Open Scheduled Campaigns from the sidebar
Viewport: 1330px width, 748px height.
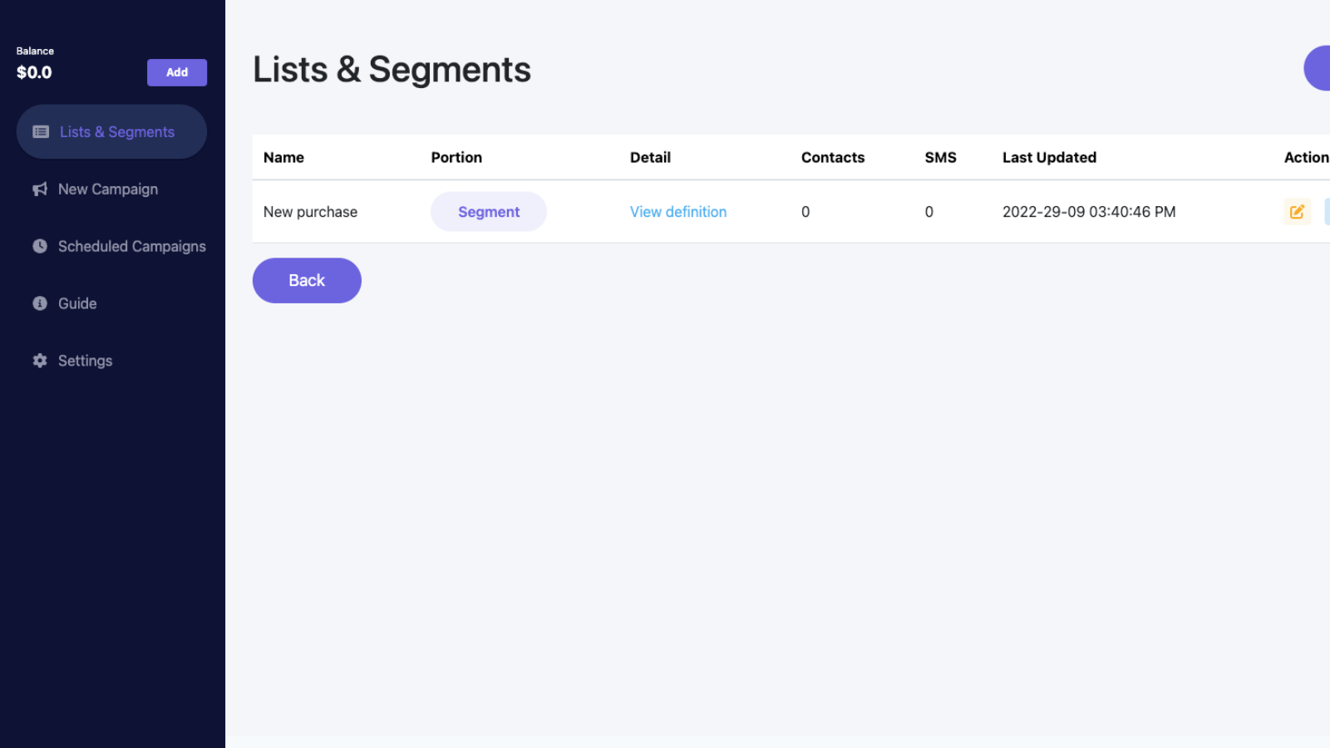click(131, 247)
